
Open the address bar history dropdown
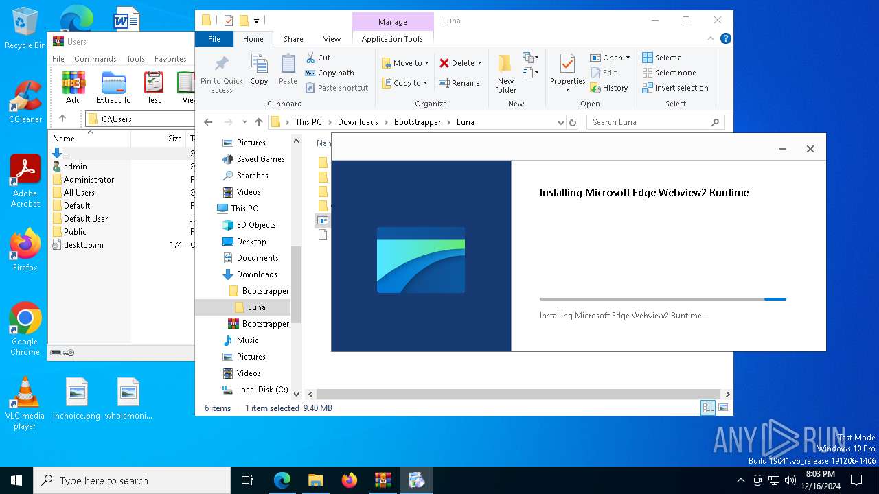click(561, 122)
